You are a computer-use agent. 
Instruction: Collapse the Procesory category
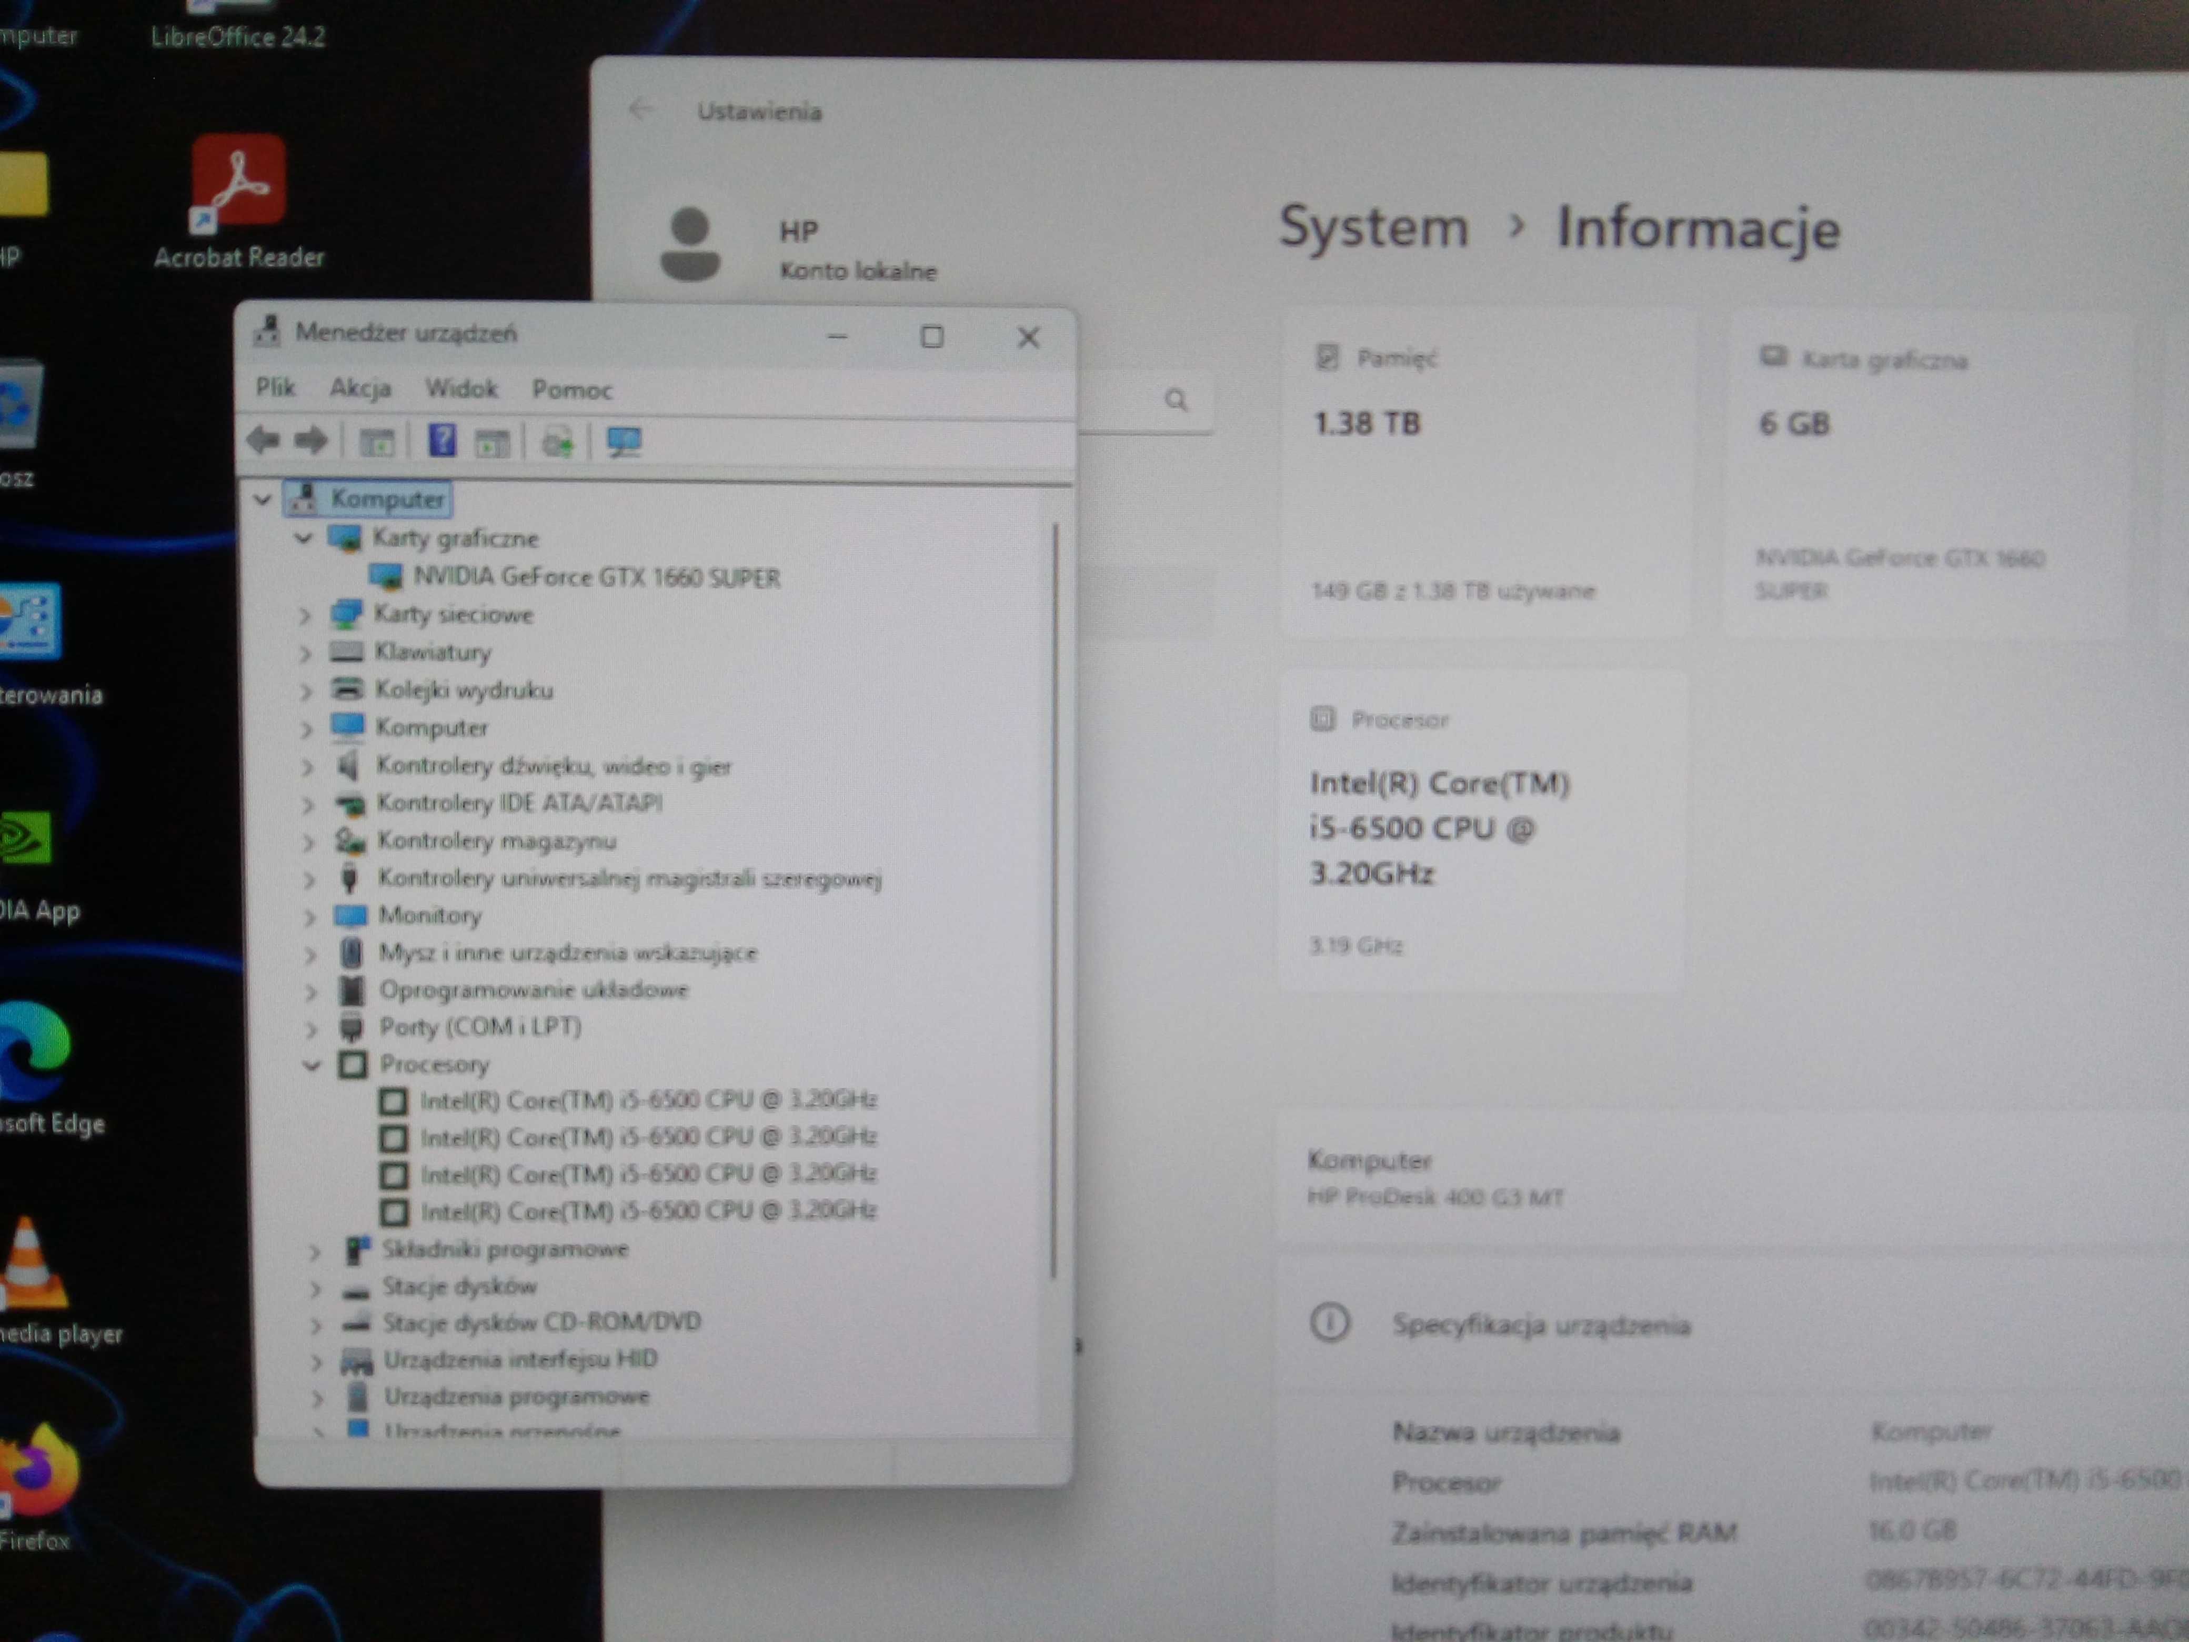coord(312,1065)
